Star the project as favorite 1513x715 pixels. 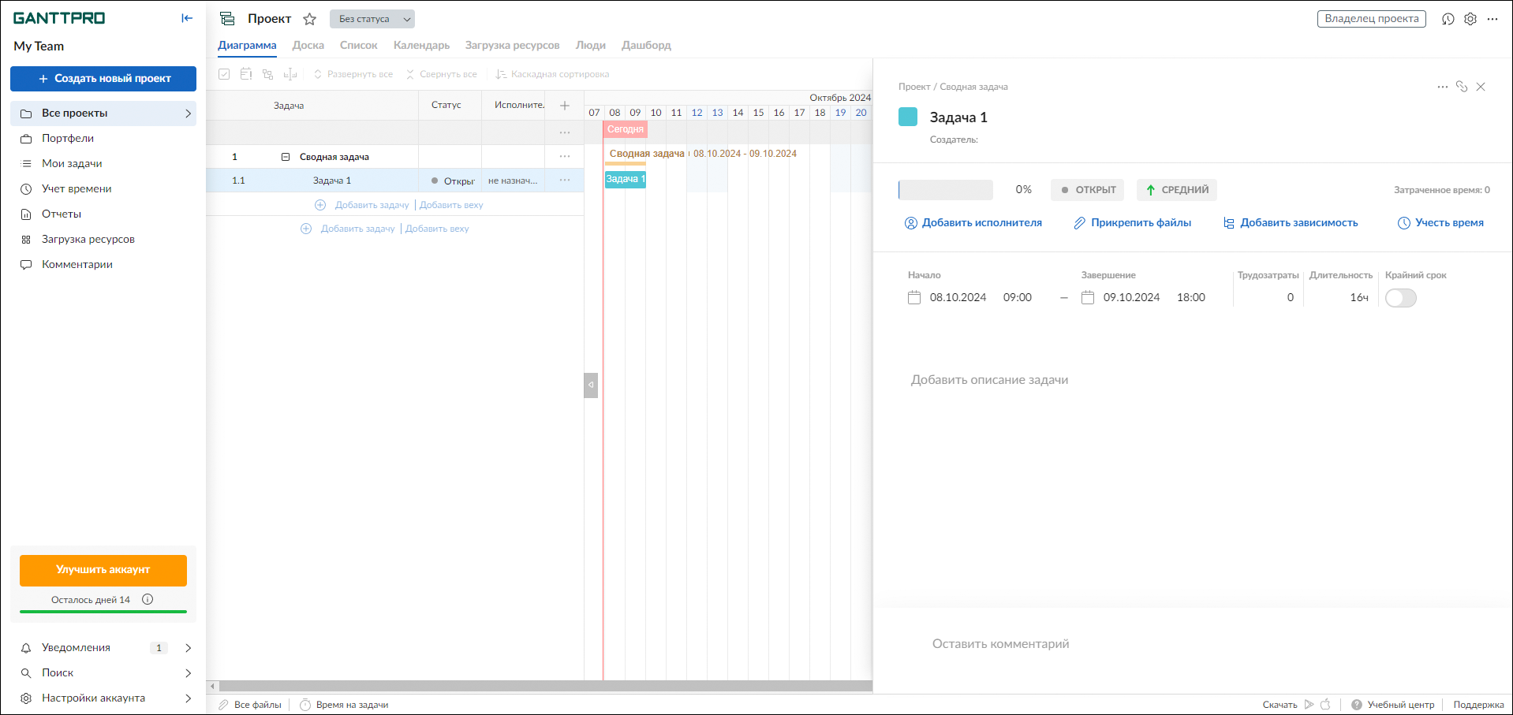tap(310, 19)
